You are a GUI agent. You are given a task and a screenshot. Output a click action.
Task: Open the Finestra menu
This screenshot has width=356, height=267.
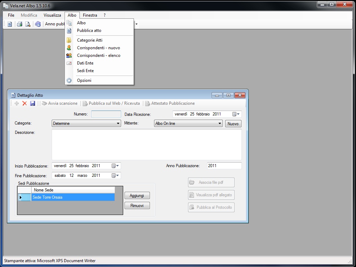point(90,15)
